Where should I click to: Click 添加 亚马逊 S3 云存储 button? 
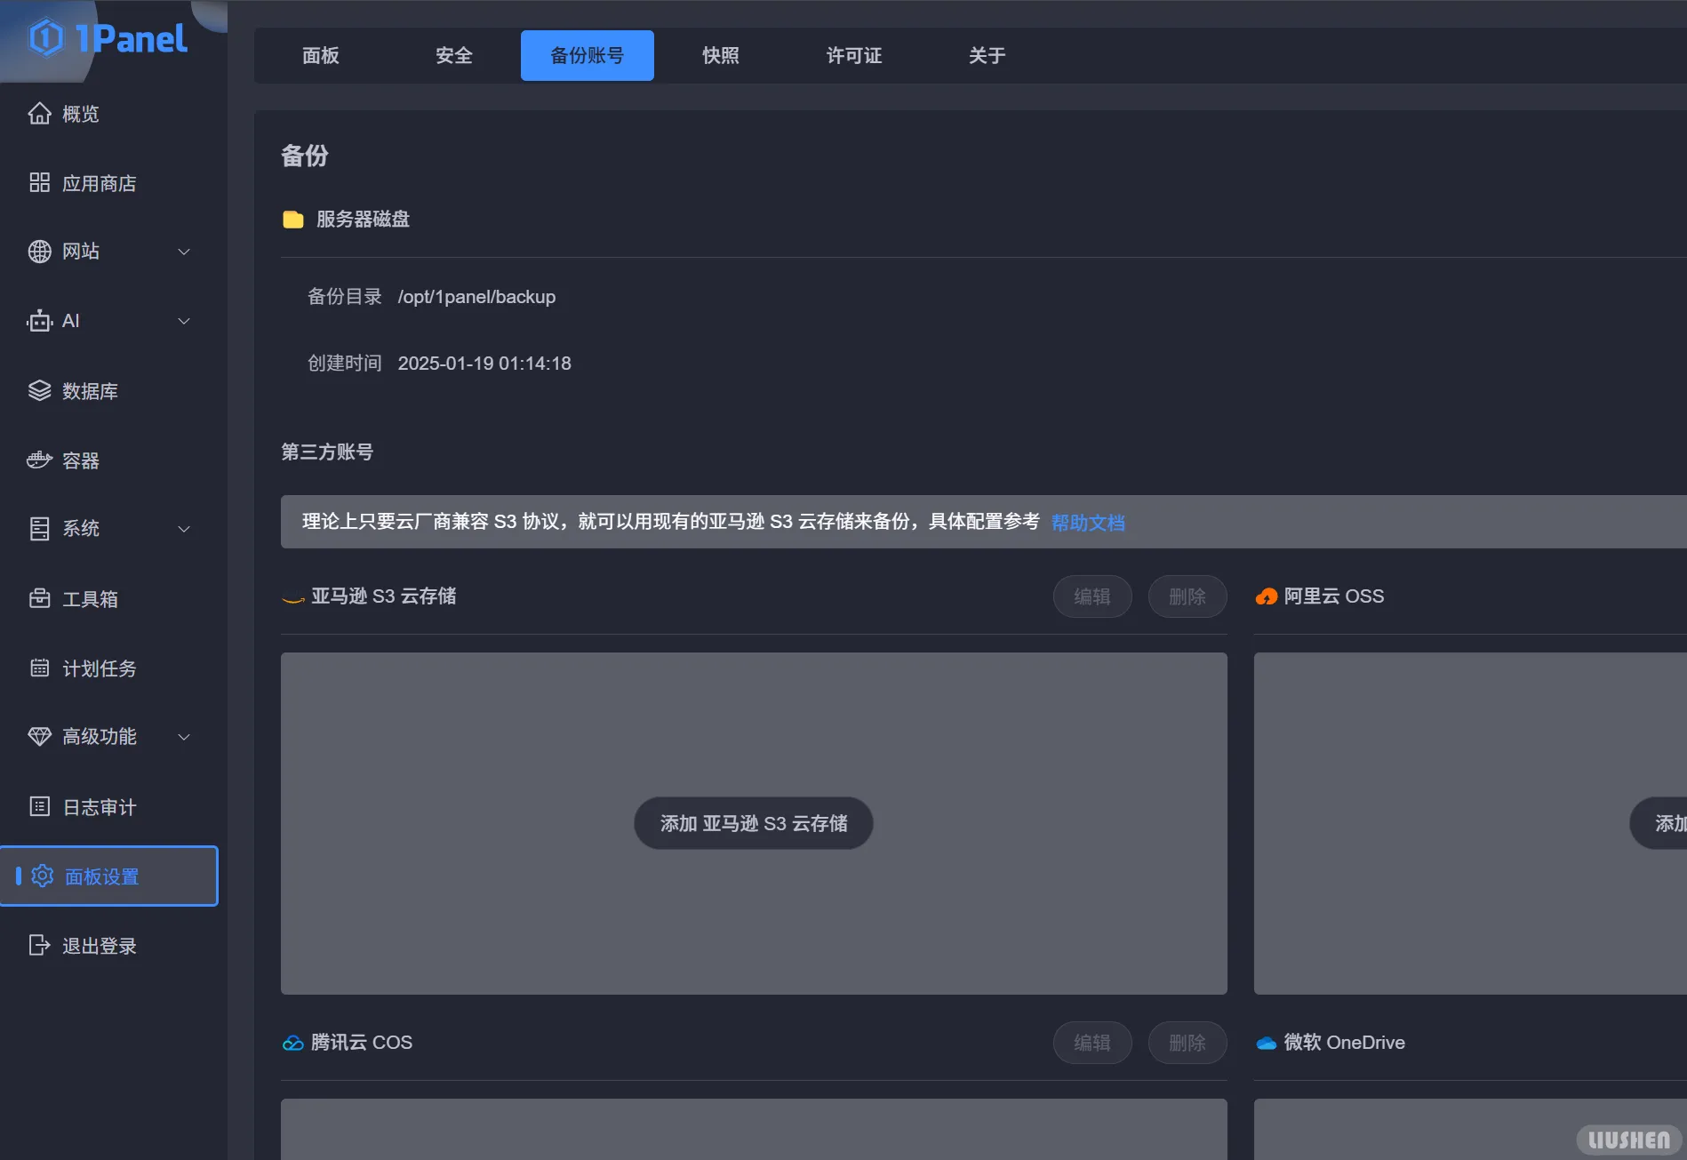(753, 823)
